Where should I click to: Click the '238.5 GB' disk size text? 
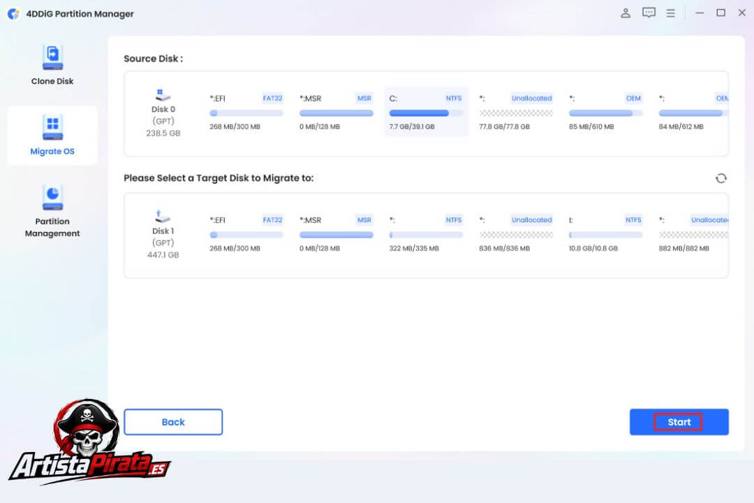coord(163,133)
